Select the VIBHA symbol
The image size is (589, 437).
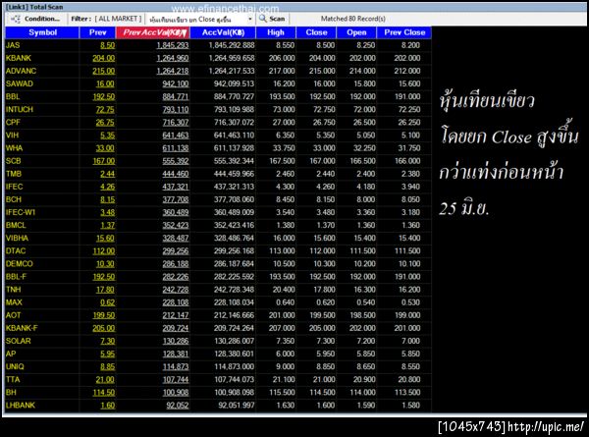pos(17,239)
